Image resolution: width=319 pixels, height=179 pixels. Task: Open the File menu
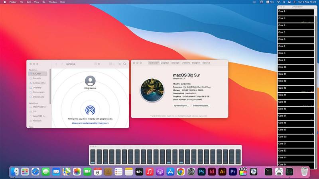coord(22,2)
